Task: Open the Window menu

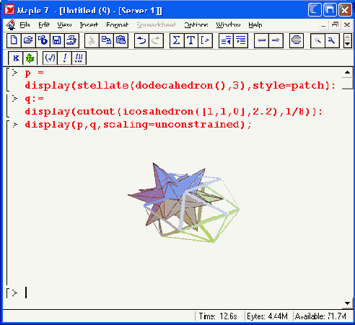Action: click(228, 25)
